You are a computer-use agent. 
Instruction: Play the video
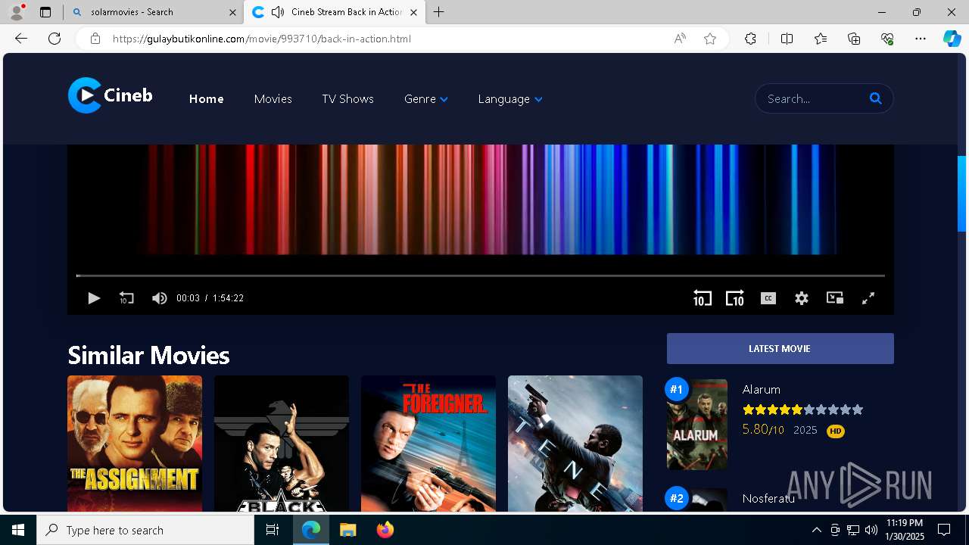pos(94,298)
